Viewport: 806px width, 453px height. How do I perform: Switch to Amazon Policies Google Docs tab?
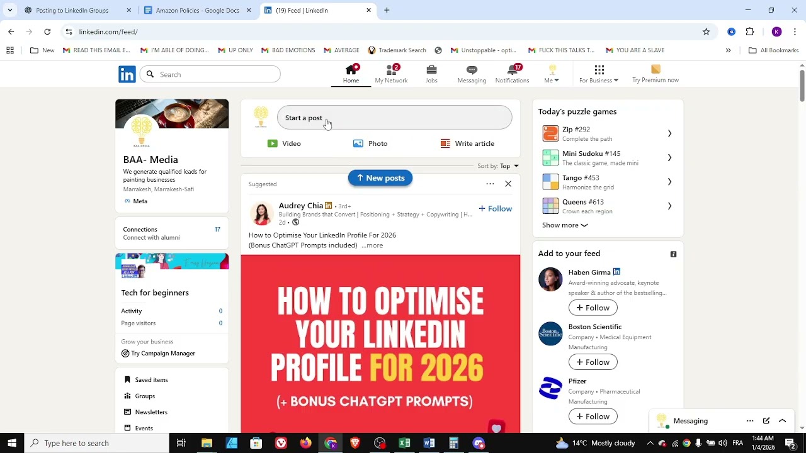[197, 10]
